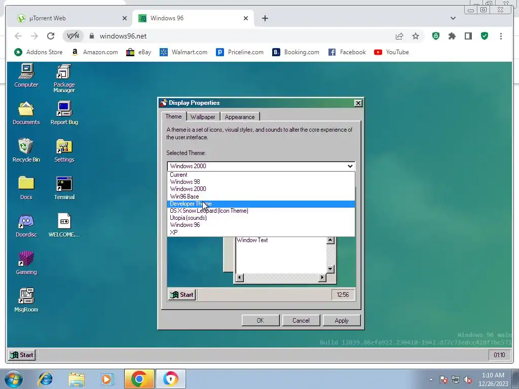Open Windows Explorer from taskbar

(x=77, y=379)
